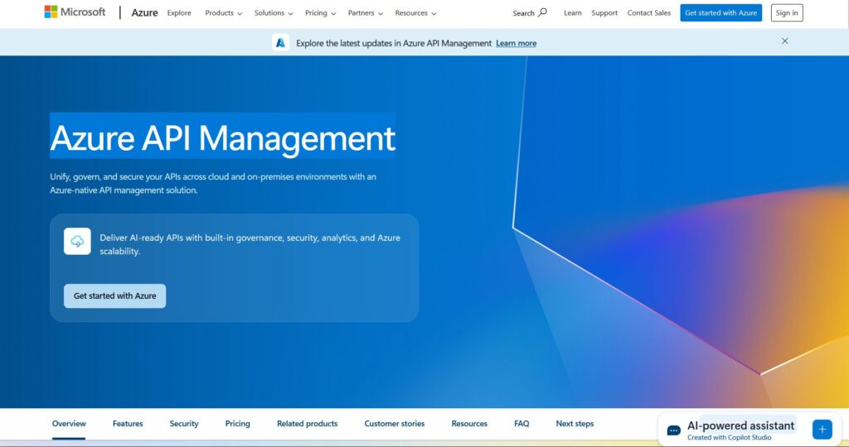Open the Support link

point(604,13)
